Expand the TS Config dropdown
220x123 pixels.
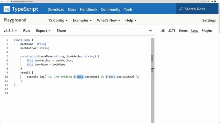[x=58, y=20]
